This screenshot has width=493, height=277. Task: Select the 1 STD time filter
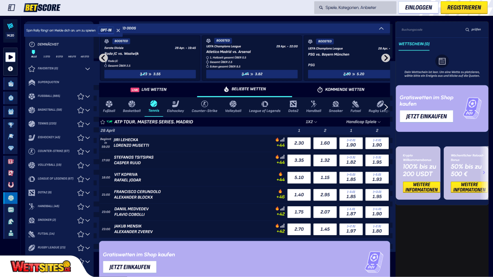tap(47, 57)
